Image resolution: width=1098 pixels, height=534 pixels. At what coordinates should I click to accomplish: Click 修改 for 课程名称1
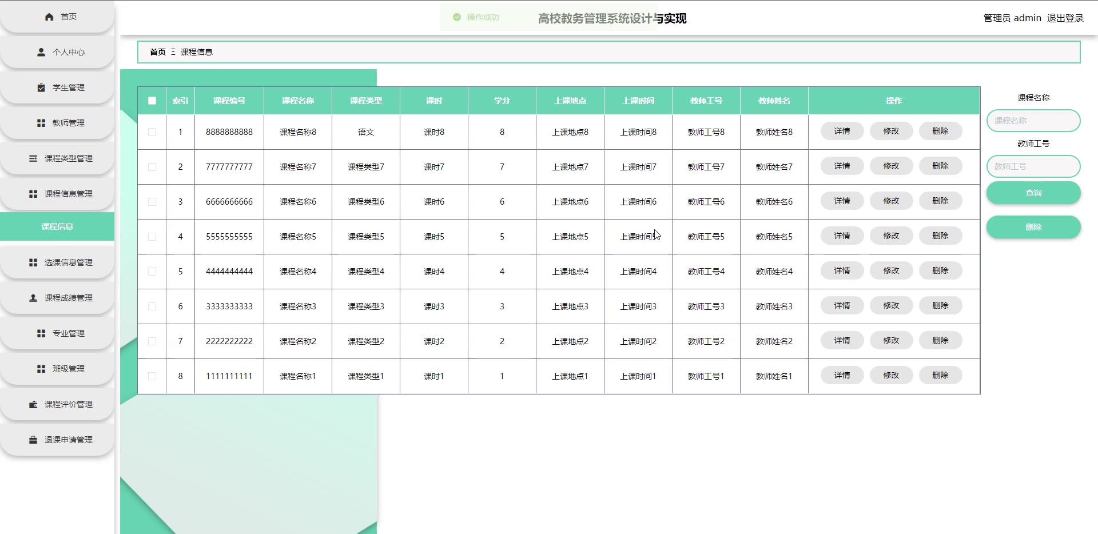click(x=891, y=376)
